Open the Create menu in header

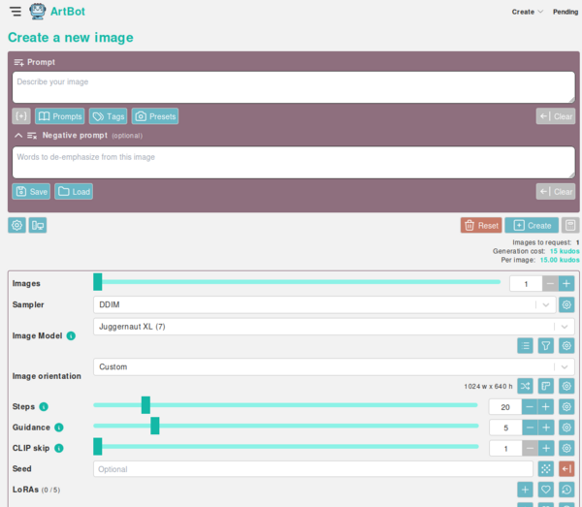527,12
